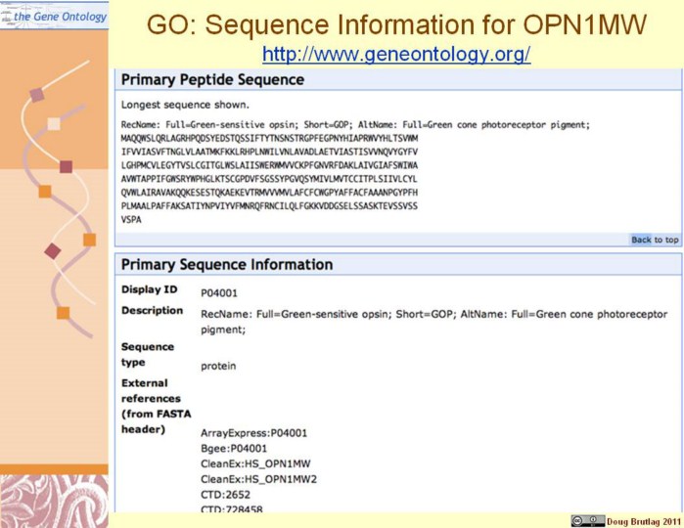This screenshot has width=684, height=528.
Task: Click the Sequence type value protein
Action: 218,366
